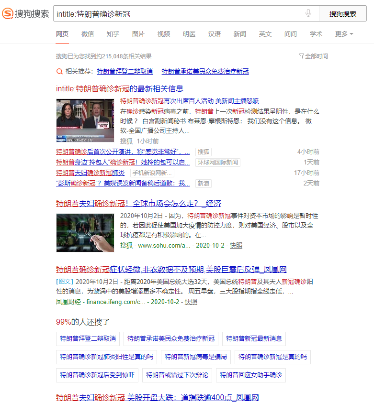Open the 汉语 tab
Screen dimensions: 374x403
tap(215, 34)
